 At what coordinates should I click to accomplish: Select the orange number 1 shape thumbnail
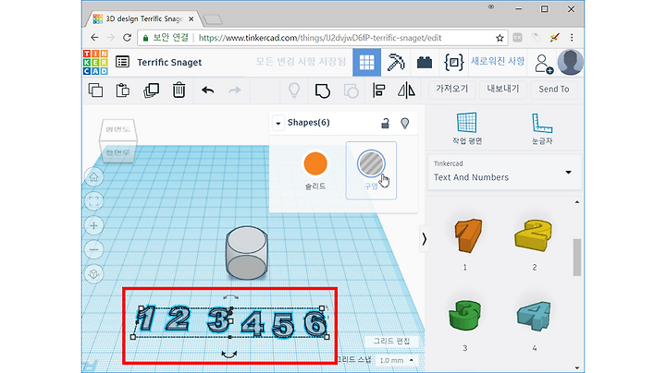click(467, 235)
